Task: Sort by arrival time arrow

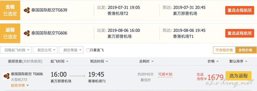Action: click(x=107, y=61)
